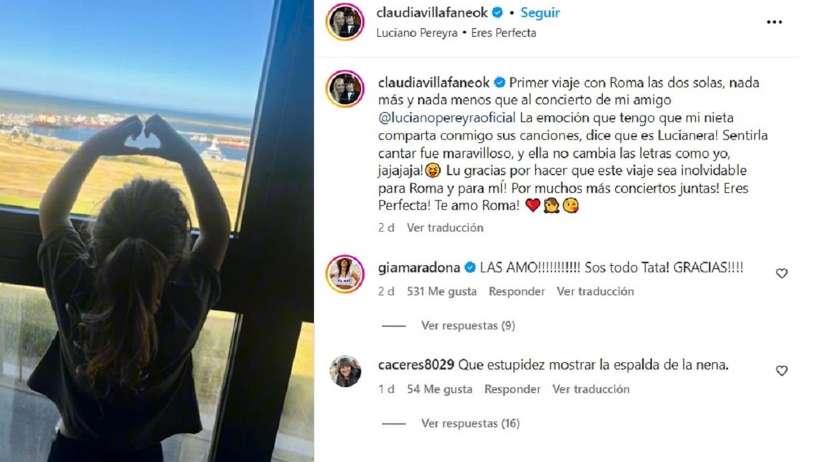Translate caceres8029's comment with Ver traducción
This screenshot has height=462, width=822.
point(591,389)
